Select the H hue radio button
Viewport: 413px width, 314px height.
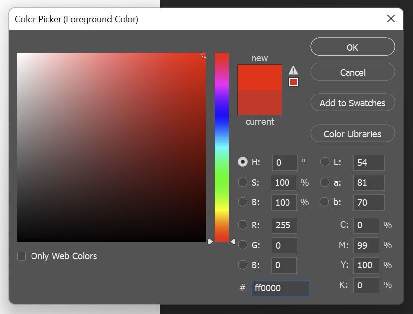pyautogui.click(x=243, y=162)
